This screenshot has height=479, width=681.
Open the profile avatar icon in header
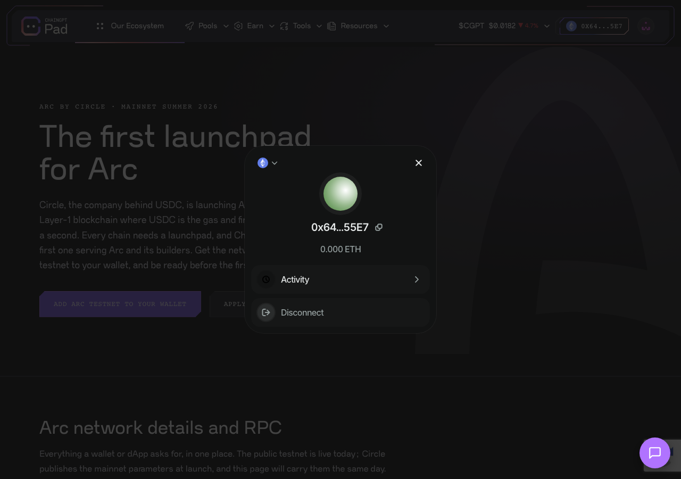tap(646, 26)
